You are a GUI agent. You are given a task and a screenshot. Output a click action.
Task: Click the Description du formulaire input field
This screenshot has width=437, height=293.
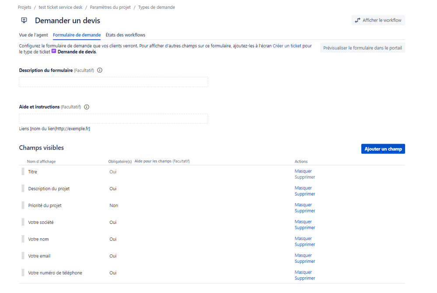point(113,82)
